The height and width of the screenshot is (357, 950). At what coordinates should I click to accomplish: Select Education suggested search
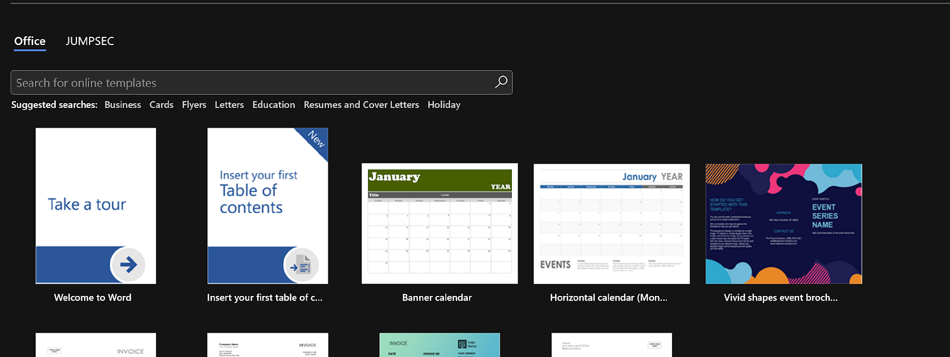[x=274, y=104]
